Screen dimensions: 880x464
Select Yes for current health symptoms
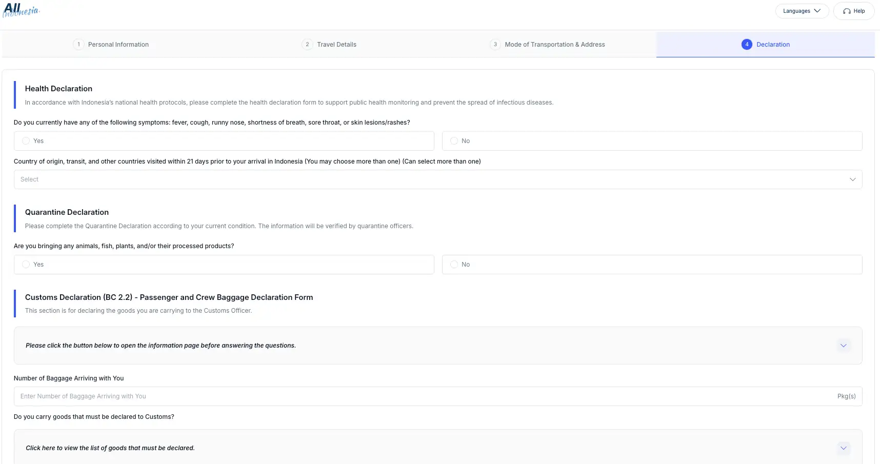point(224,141)
